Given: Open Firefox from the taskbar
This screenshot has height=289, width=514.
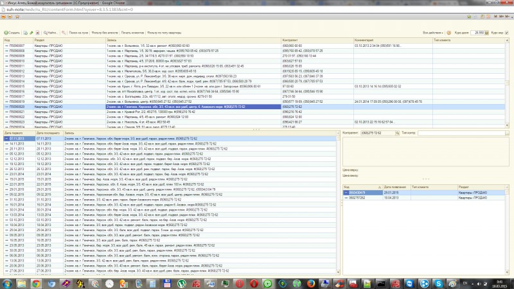Looking at the screenshot, I should 310,283.
